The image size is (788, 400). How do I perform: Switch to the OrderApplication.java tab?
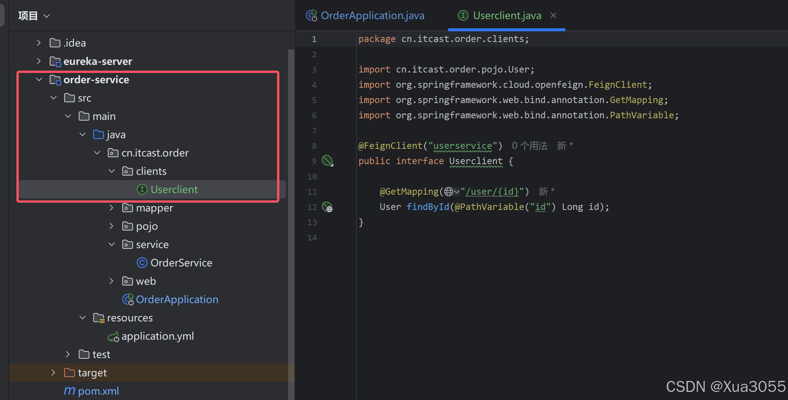tap(365, 15)
